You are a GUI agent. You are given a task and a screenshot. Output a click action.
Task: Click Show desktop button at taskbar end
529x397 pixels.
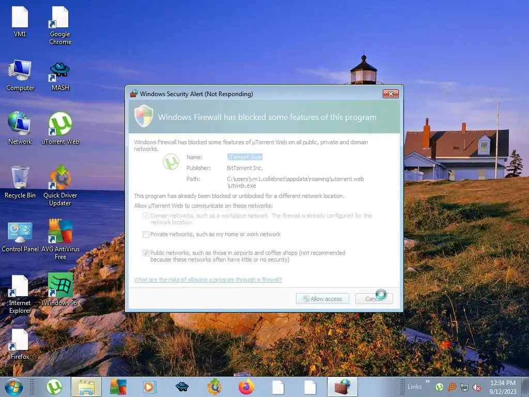pos(525,387)
